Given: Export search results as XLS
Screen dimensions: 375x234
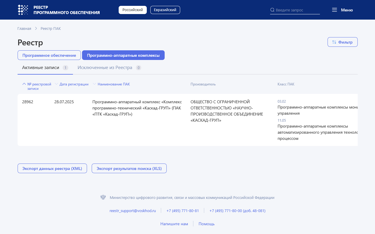Looking at the screenshot, I should (x=129, y=168).
